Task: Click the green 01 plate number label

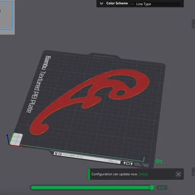Action: [159, 161]
